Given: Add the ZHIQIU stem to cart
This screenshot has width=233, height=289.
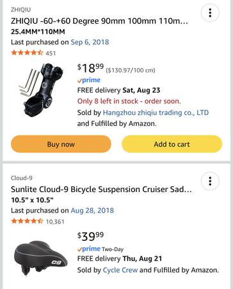Looking at the screenshot, I should coord(172,144).
